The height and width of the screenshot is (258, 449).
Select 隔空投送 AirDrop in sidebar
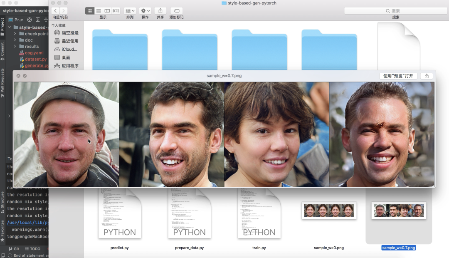[67, 33]
